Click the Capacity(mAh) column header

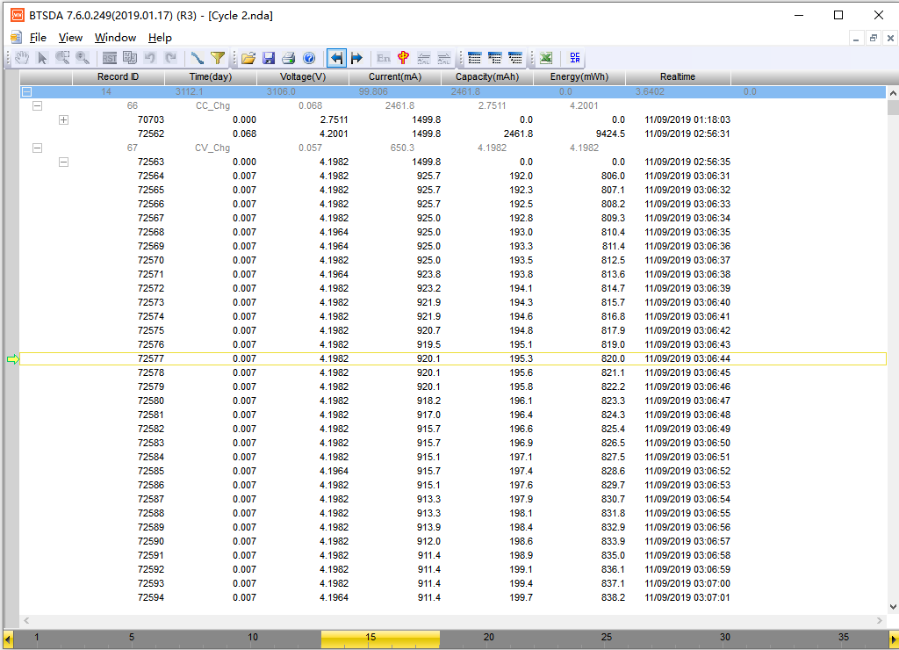[487, 77]
